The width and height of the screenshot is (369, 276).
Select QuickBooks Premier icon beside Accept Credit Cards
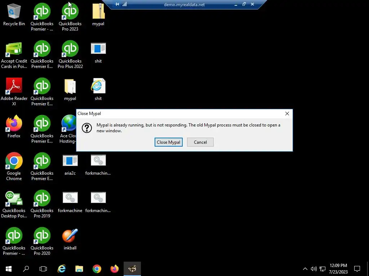[42, 55]
